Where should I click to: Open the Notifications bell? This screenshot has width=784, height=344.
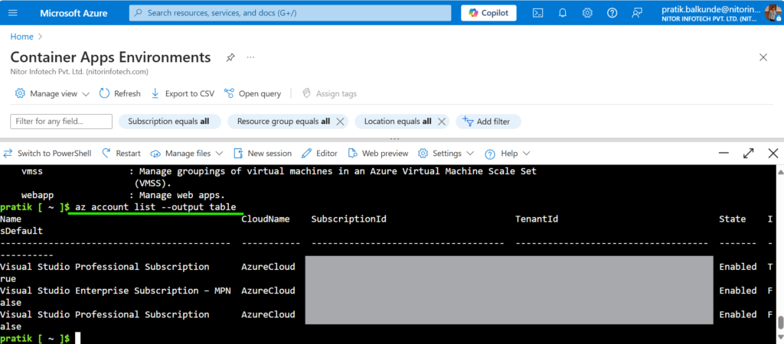(563, 13)
